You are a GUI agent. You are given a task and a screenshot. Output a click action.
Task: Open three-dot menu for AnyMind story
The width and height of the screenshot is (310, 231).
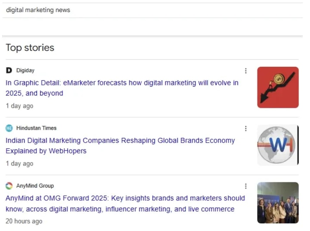(x=246, y=186)
